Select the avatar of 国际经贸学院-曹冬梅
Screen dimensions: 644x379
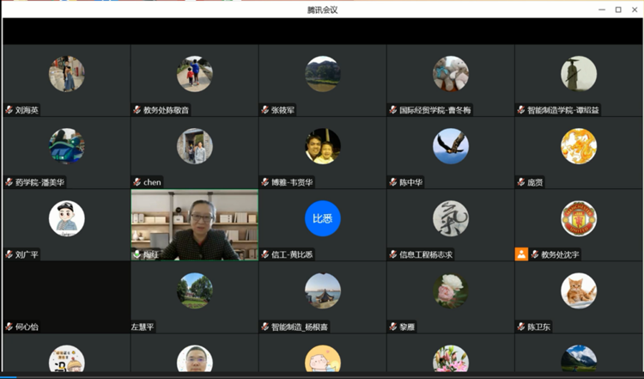click(x=450, y=74)
